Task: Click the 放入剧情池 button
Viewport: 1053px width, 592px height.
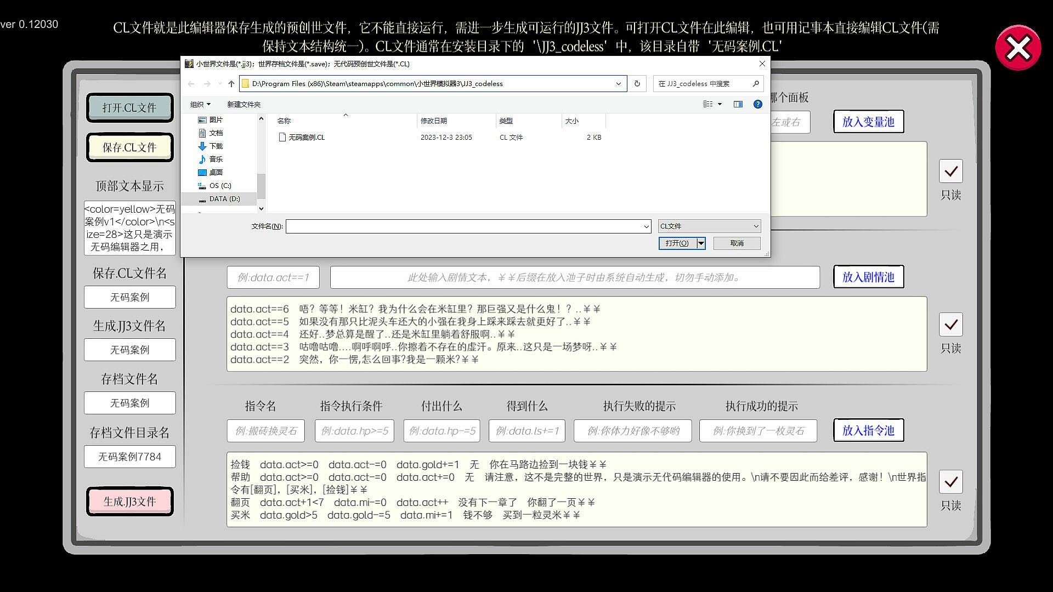Action: [x=868, y=277]
